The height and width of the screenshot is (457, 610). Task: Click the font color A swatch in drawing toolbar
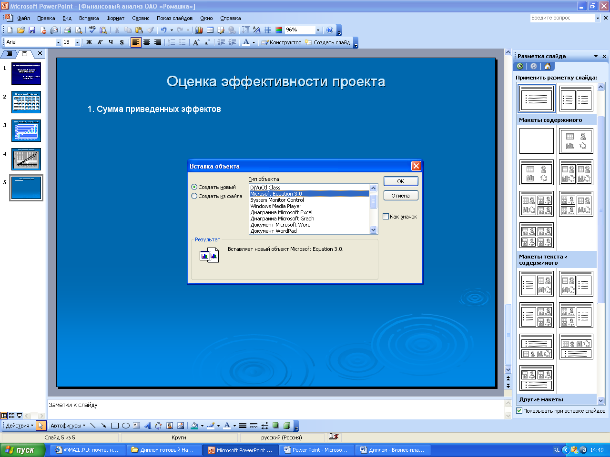[x=227, y=426]
